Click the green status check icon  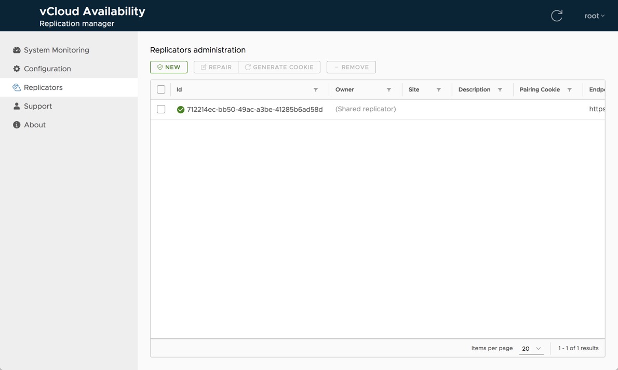[x=181, y=110]
